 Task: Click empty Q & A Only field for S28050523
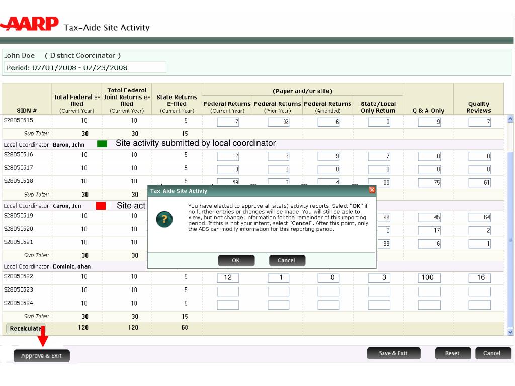430,292
